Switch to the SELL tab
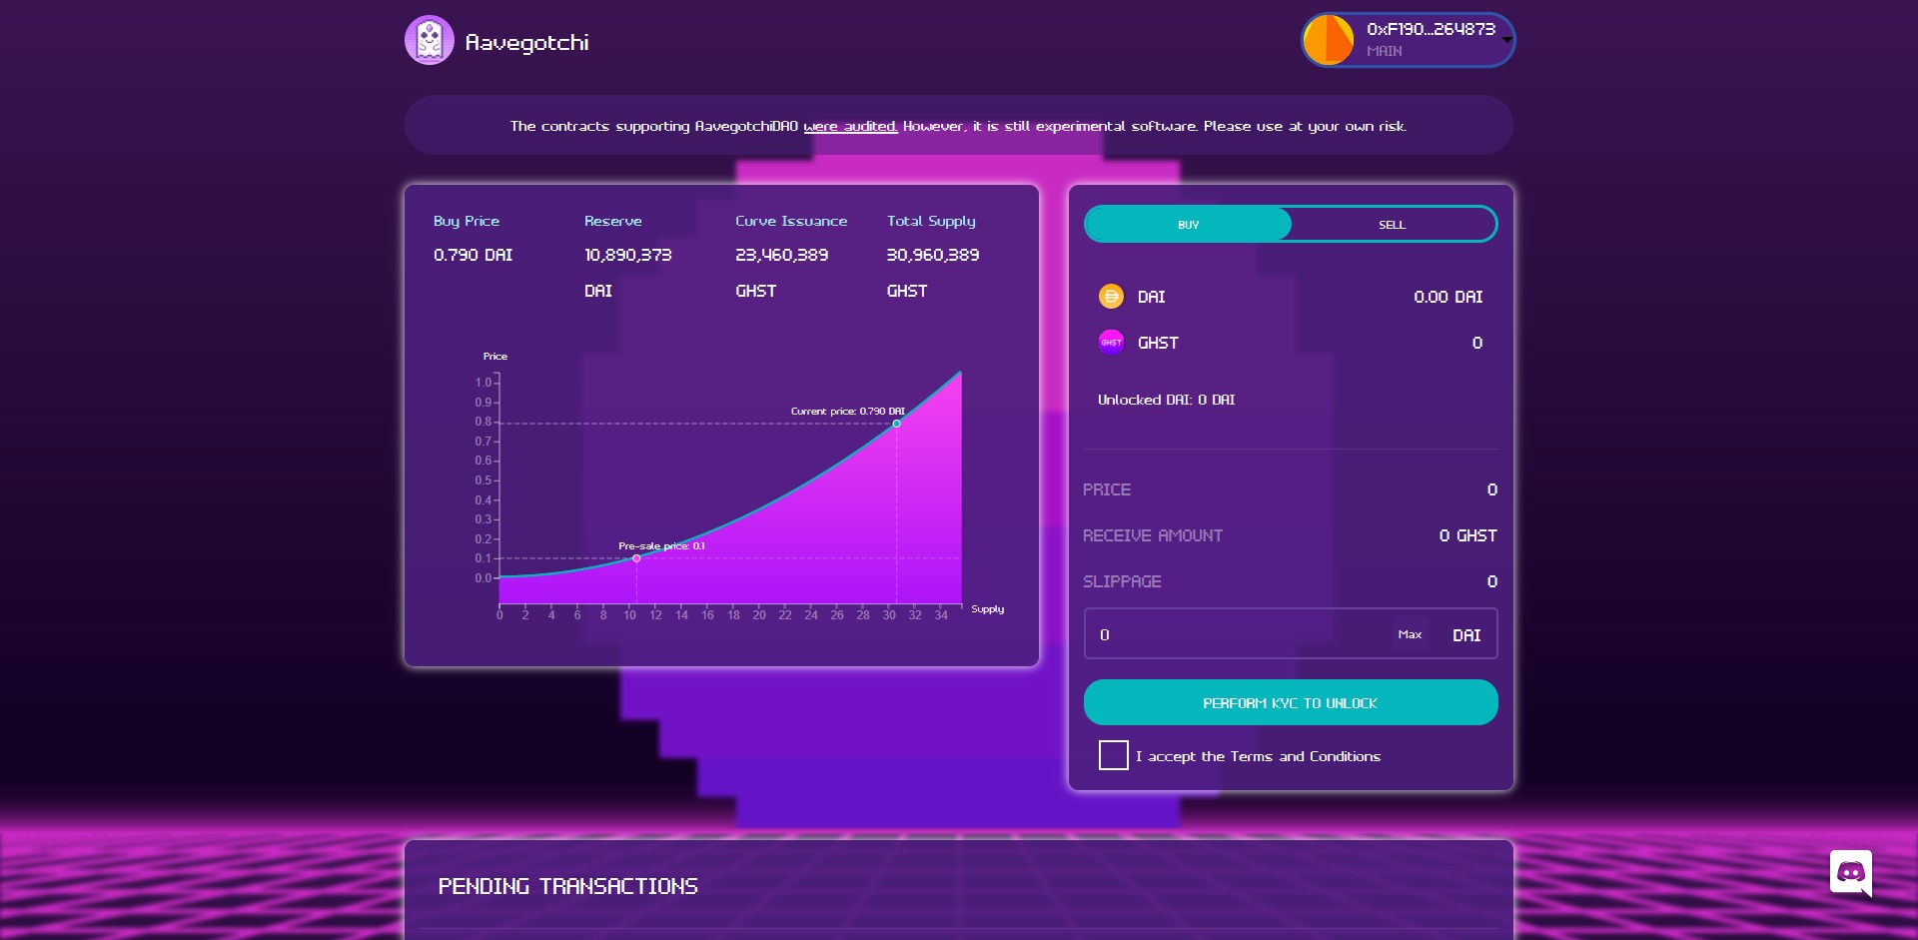 (1393, 224)
